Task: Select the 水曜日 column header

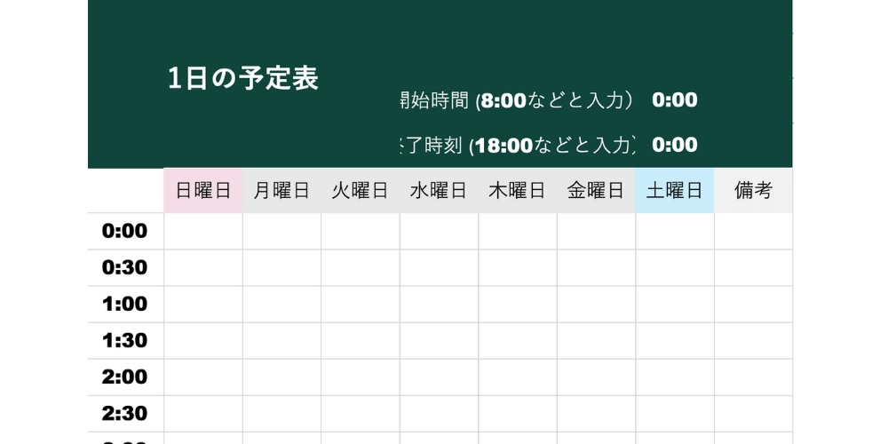Action: 439,190
